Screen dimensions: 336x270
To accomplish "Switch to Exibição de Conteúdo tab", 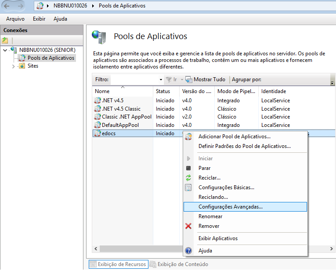I will point(179,264).
